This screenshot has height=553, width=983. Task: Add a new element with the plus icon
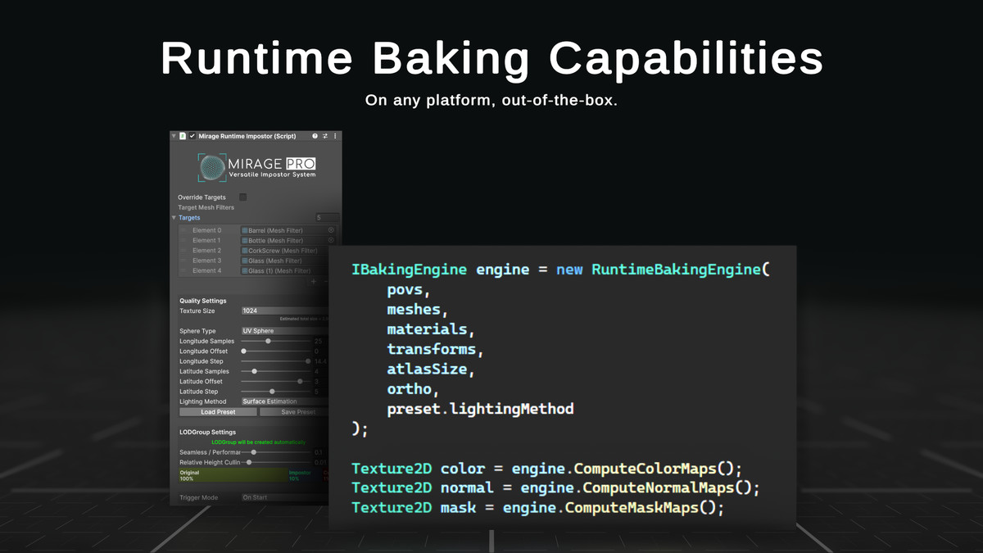314,281
